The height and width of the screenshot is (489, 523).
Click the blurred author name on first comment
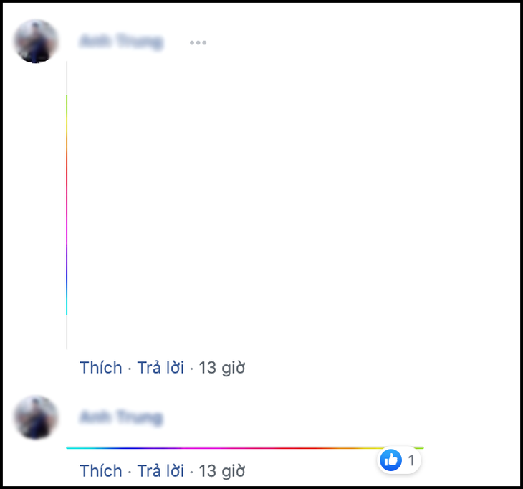pyautogui.click(x=121, y=42)
